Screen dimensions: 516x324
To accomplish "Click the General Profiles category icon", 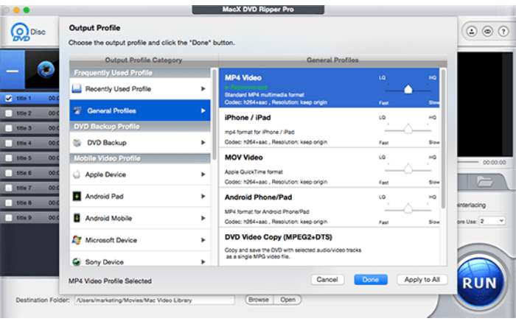I will (77, 110).
